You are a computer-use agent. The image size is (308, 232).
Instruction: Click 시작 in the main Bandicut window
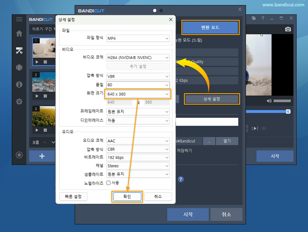275,156
